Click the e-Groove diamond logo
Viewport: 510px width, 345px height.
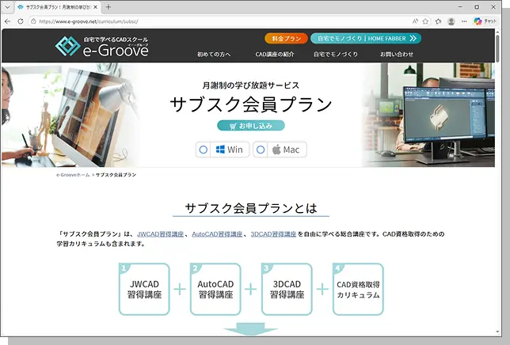[x=67, y=46]
